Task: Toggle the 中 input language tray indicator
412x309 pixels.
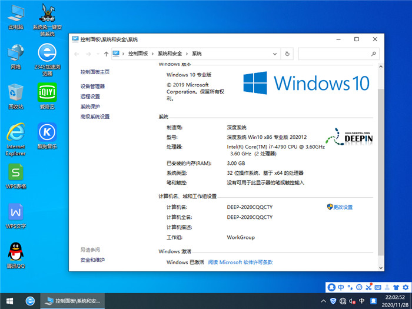Action: 362,301
